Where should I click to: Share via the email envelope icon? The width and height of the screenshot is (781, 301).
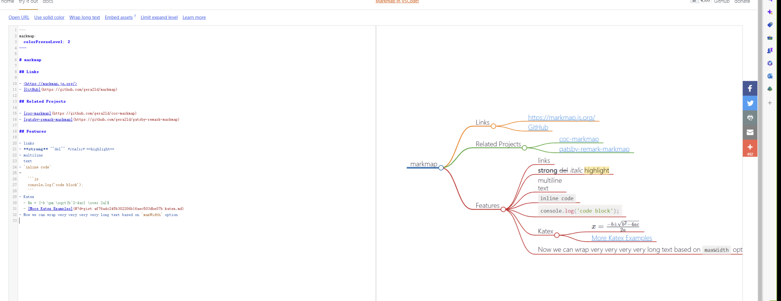(x=750, y=132)
